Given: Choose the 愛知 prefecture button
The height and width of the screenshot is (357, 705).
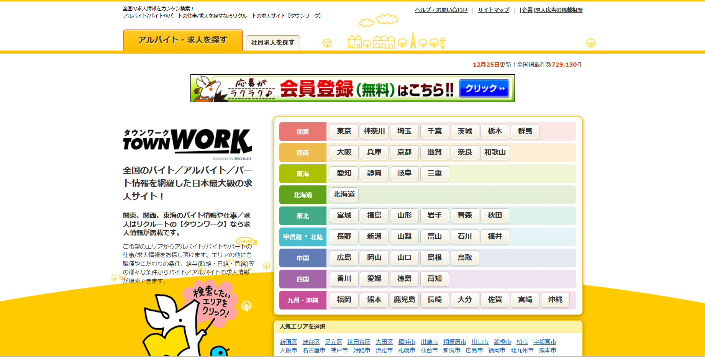Looking at the screenshot, I should 344,174.
